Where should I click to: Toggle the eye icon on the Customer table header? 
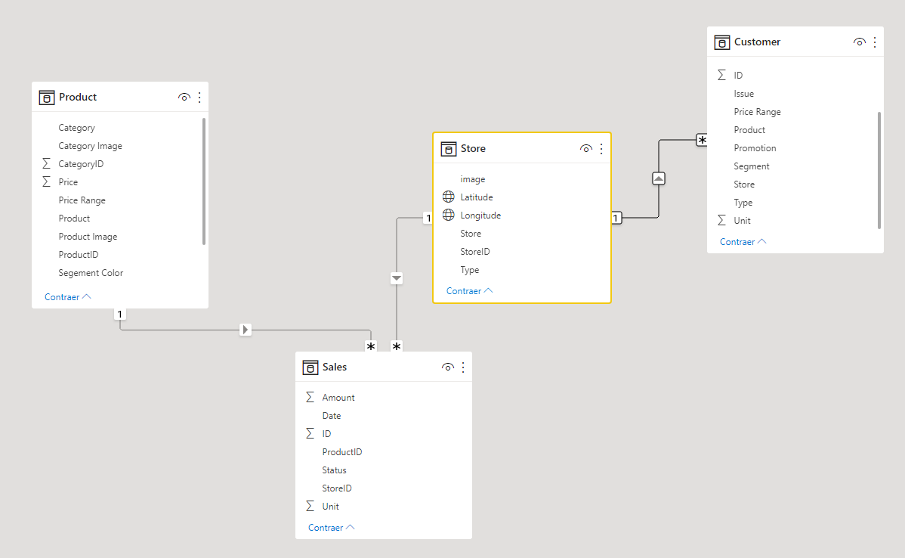[860, 42]
